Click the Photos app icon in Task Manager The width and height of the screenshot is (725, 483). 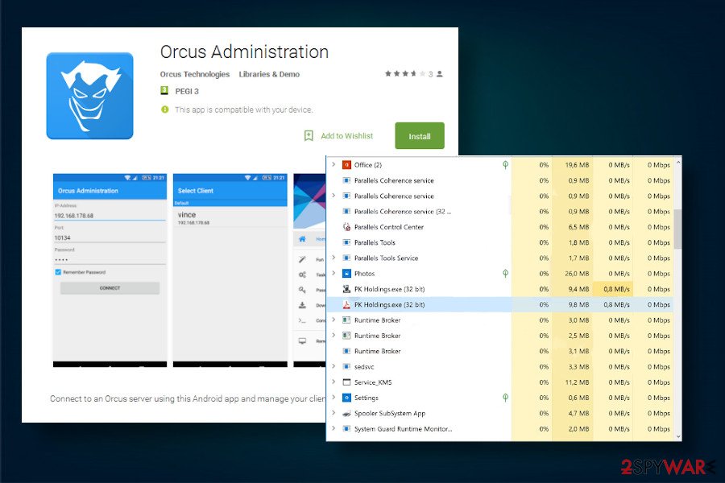pos(348,273)
